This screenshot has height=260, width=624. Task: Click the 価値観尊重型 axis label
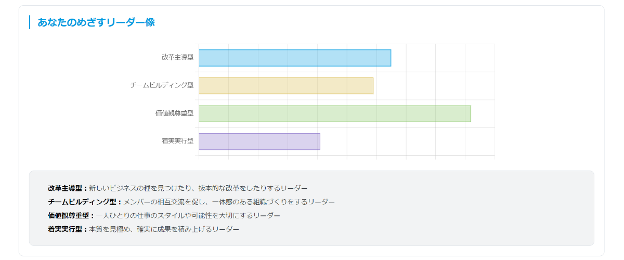point(174,113)
